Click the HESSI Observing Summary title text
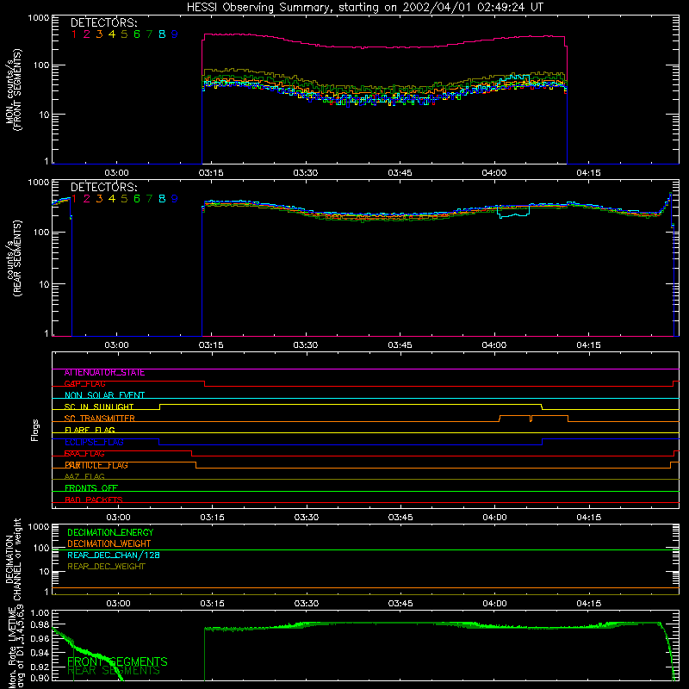 [x=365, y=8]
